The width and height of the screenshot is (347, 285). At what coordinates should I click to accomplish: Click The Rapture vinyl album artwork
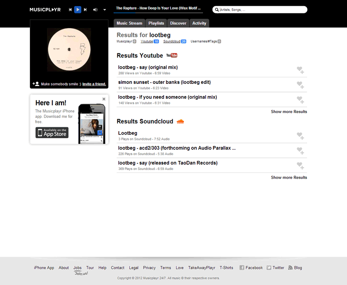pos(69,50)
